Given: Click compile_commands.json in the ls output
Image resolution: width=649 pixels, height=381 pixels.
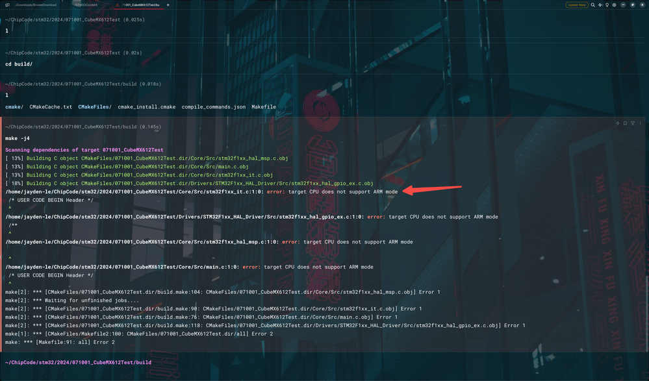Looking at the screenshot, I should 214,106.
